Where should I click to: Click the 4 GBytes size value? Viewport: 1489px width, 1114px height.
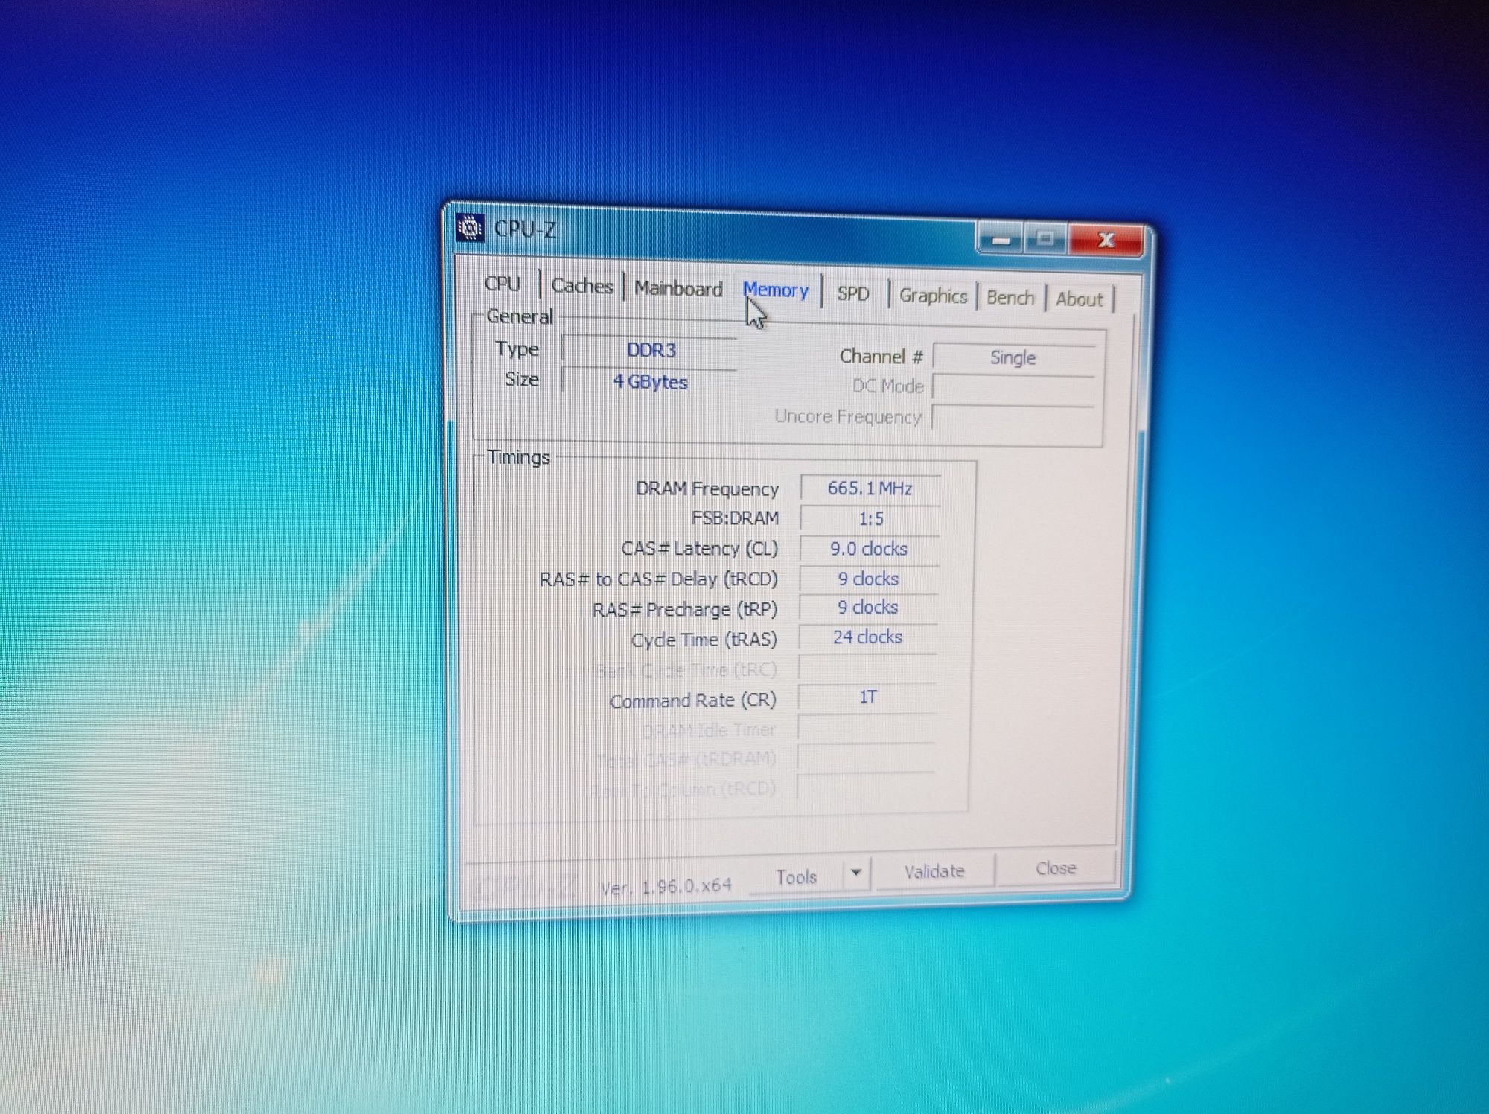tap(650, 382)
